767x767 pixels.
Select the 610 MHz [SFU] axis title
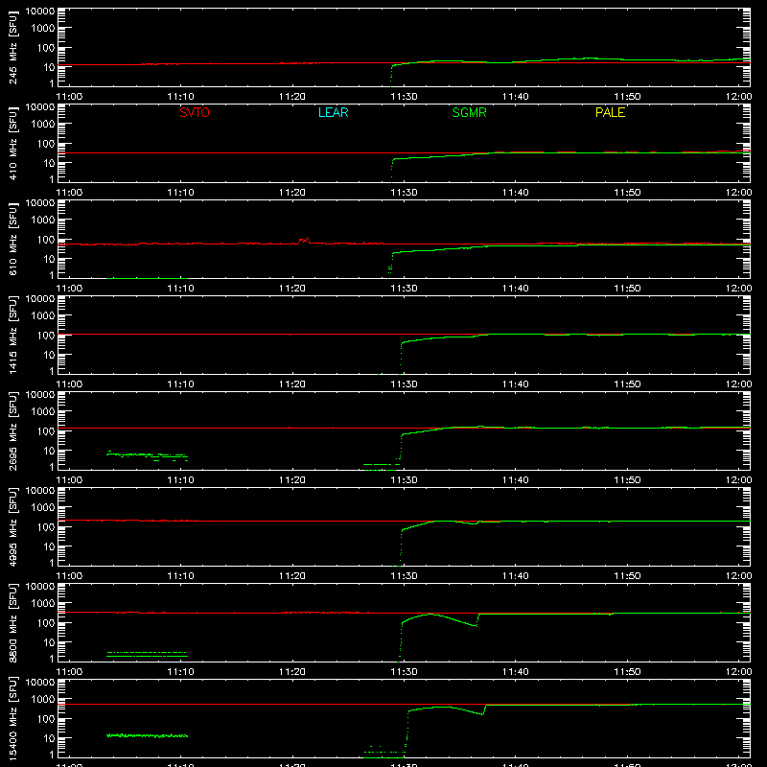[13, 239]
